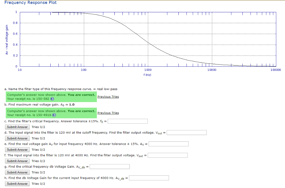This screenshot has height=188, width=285.
Task: Click the Av_db input field in part g
Action: pos(109,166)
